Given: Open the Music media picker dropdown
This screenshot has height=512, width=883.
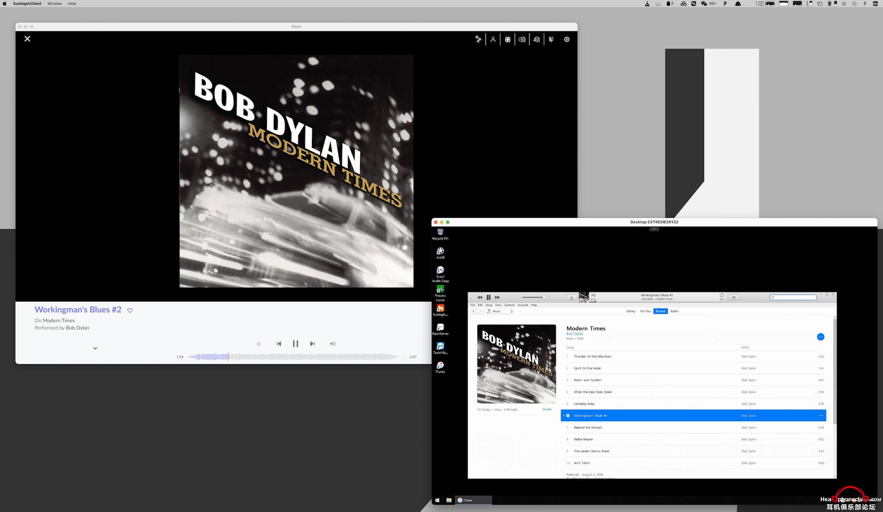Looking at the screenshot, I should pyautogui.click(x=499, y=311).
